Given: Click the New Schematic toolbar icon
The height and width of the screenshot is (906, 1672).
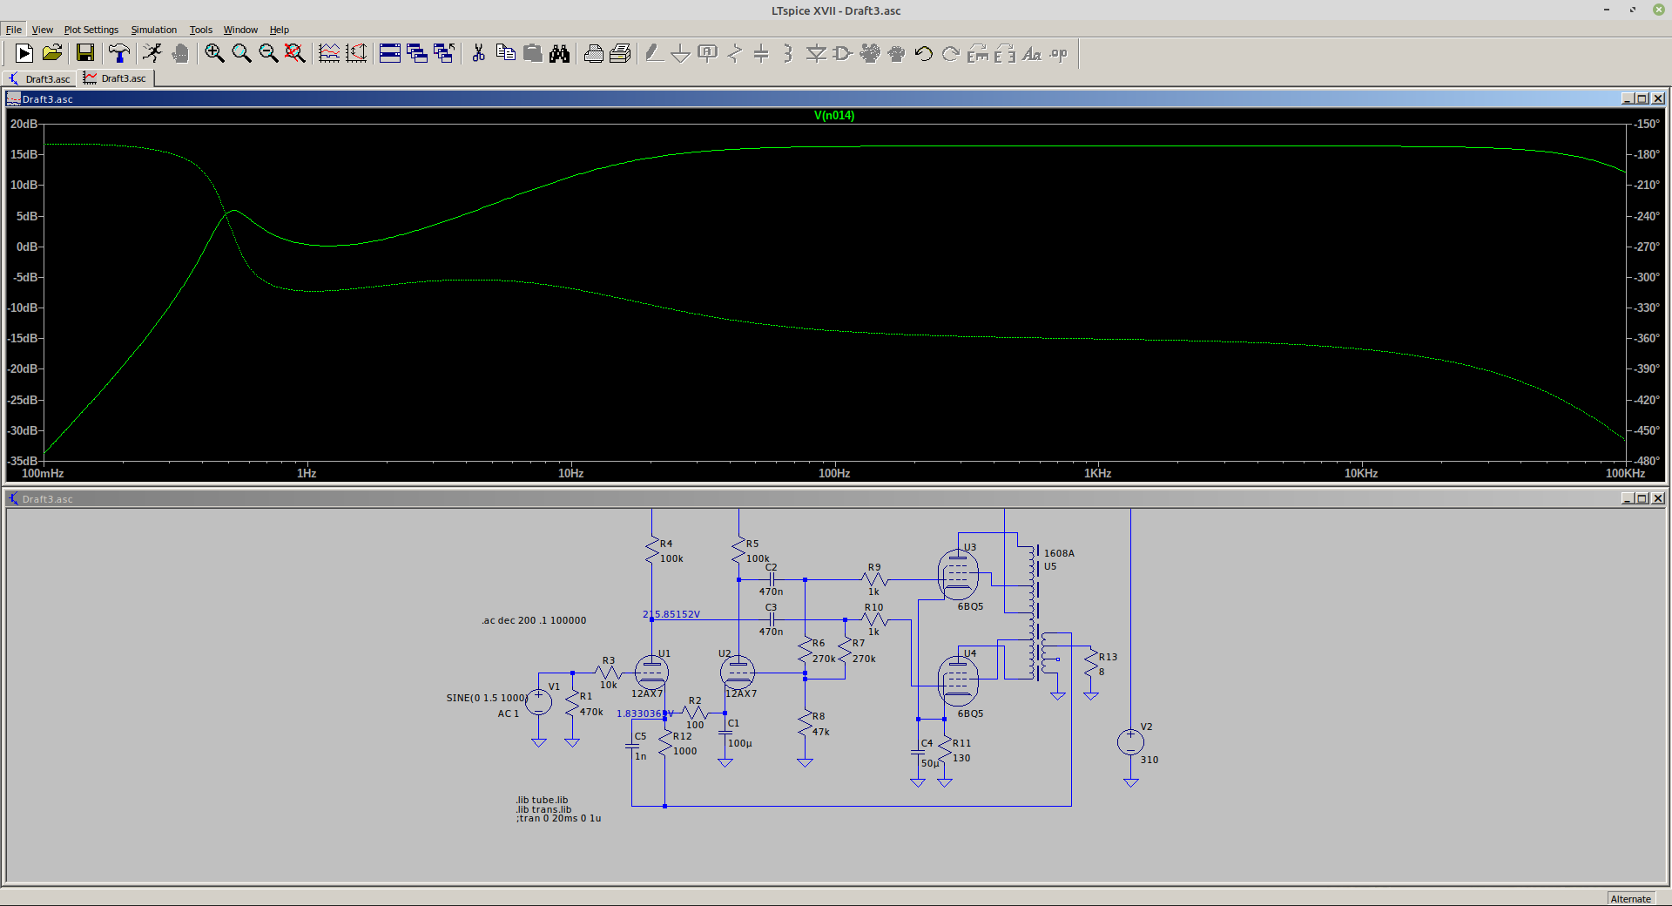Looking at the screenshot, I should point(24,54).
